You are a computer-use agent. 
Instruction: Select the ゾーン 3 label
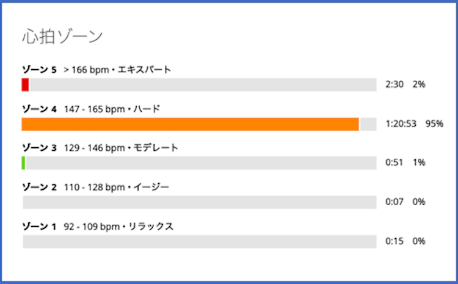(x=39, y=148)
